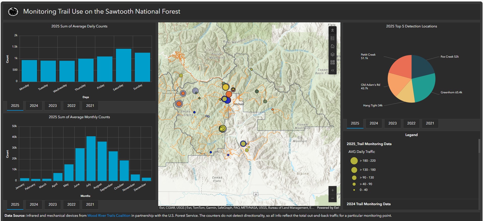Open the basemap gallery grid

tap(332, 62)
